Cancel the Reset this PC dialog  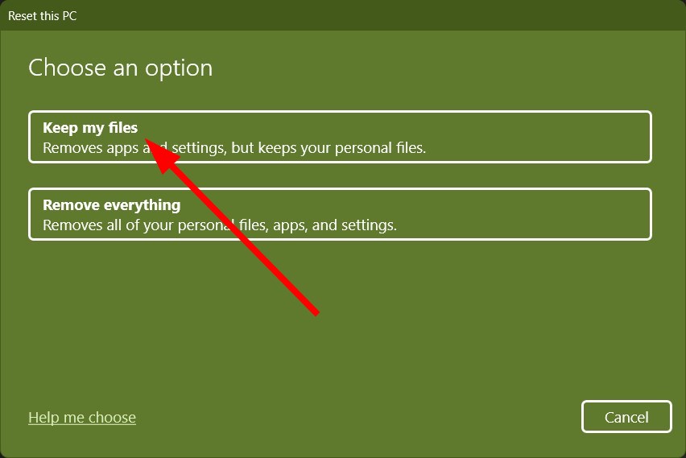(x=626, y=417)
